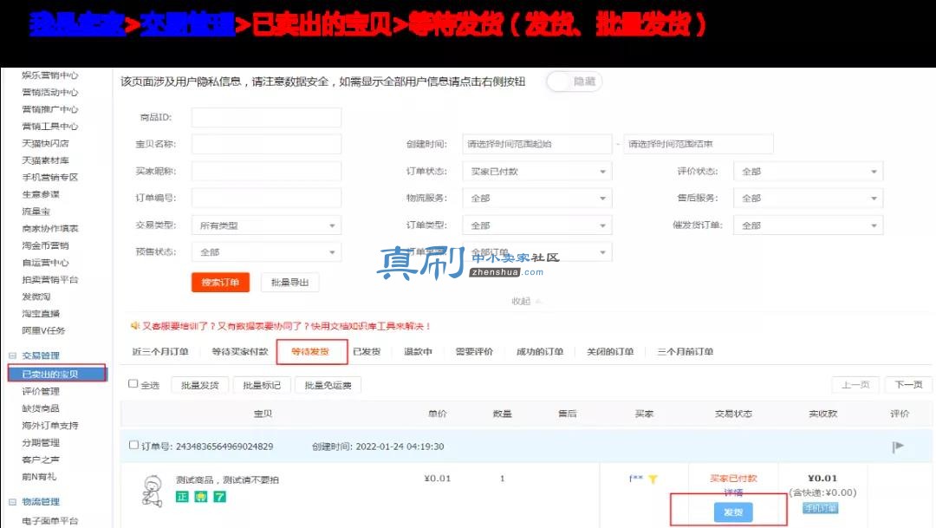Expand the 交易类型 所有类型 dropdown
Image resolution: width=936 pixels, height=528 pixels.
point(266,225)
